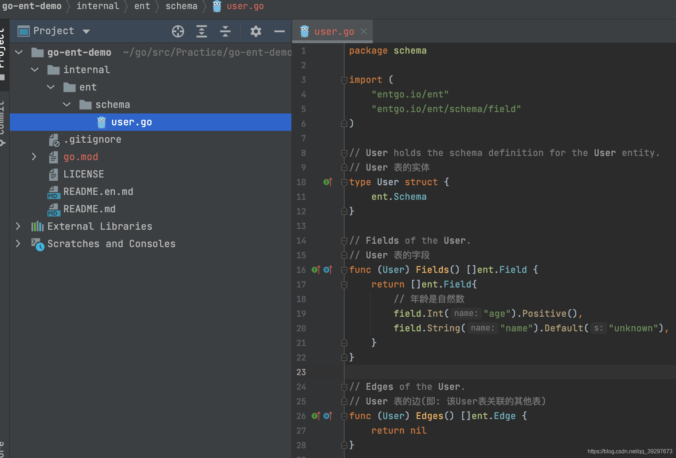Expand the go.mod tree node
Viewport: 676px width, 458px height.
pos(34,157)
